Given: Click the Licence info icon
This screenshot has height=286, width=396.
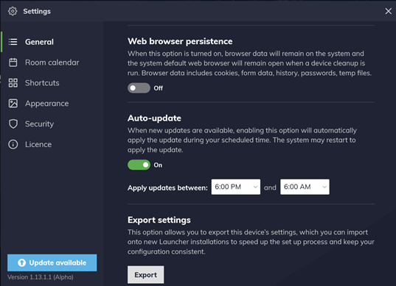Looking at the screenshot, I should 13,144.
